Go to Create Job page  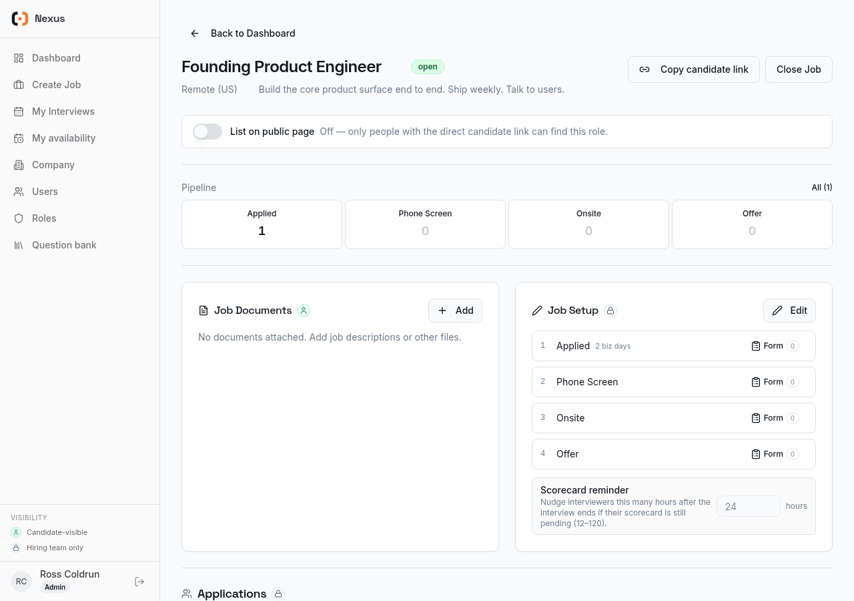coord(80,85)
